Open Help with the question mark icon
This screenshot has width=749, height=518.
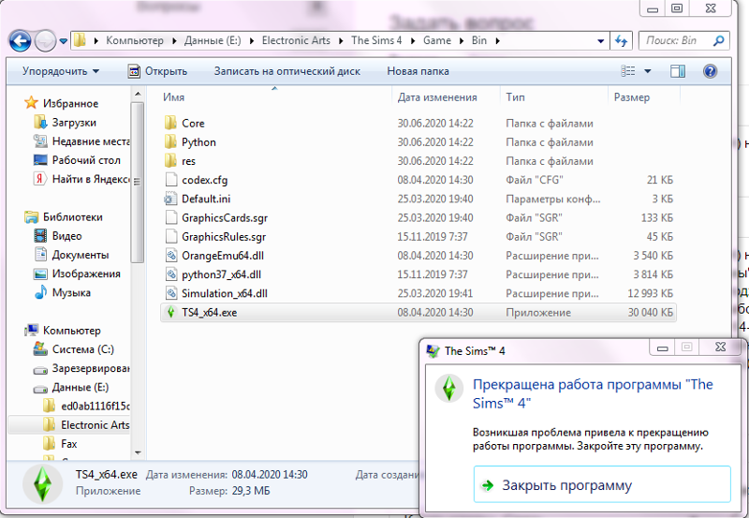[x=710, y=71]
